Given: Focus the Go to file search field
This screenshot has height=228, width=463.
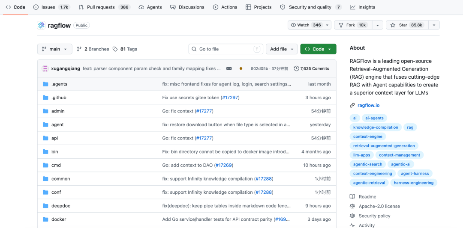Looking at the screenshot, I should pyautogui.click(x=225, y=49).
